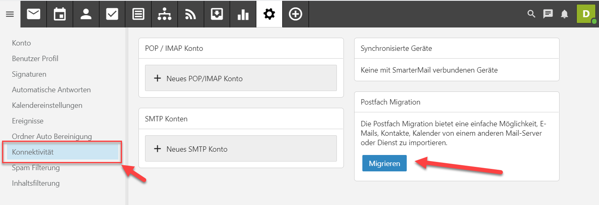
Task: Open Automatische Antworten settings
Action: tap(51, 90)
